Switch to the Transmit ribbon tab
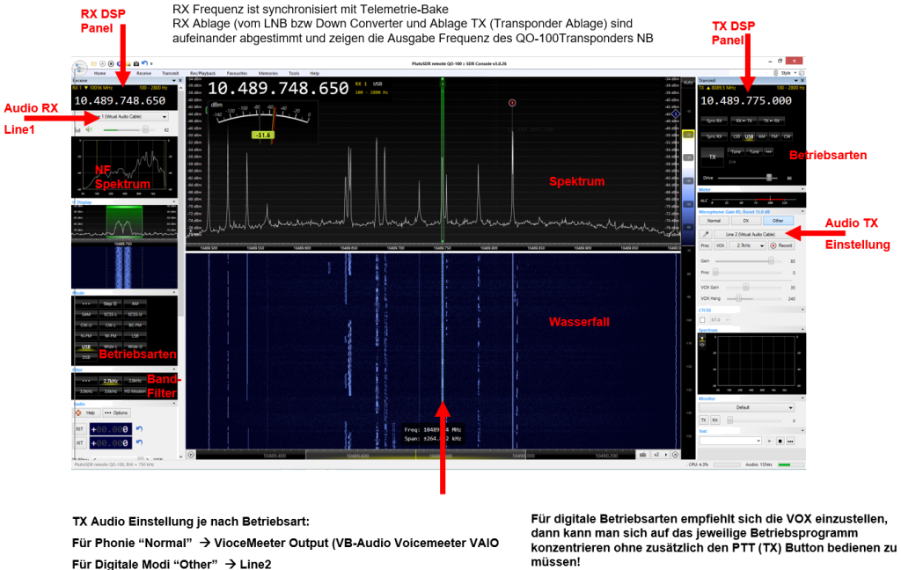901x570 pixels. pyautogui.click(x=171, y=73)
